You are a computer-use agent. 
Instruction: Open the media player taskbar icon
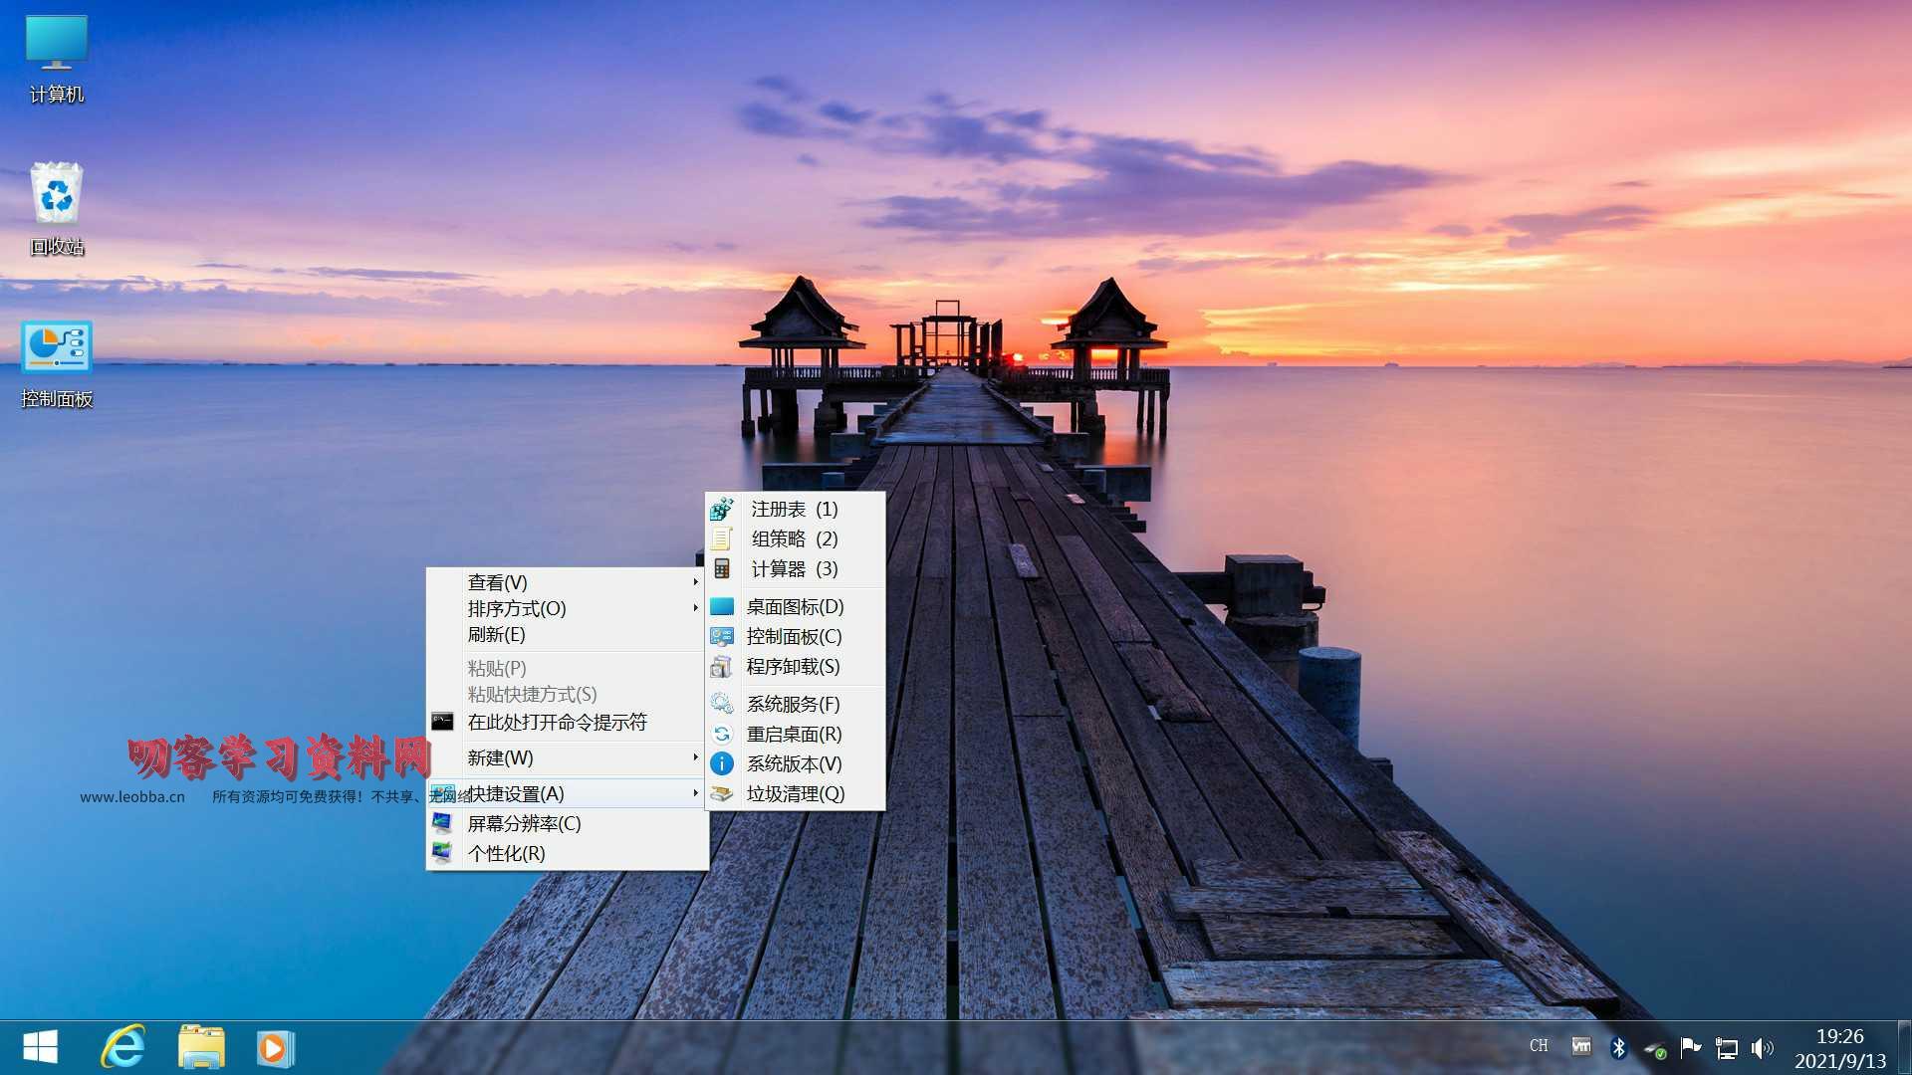(274, 1048)
